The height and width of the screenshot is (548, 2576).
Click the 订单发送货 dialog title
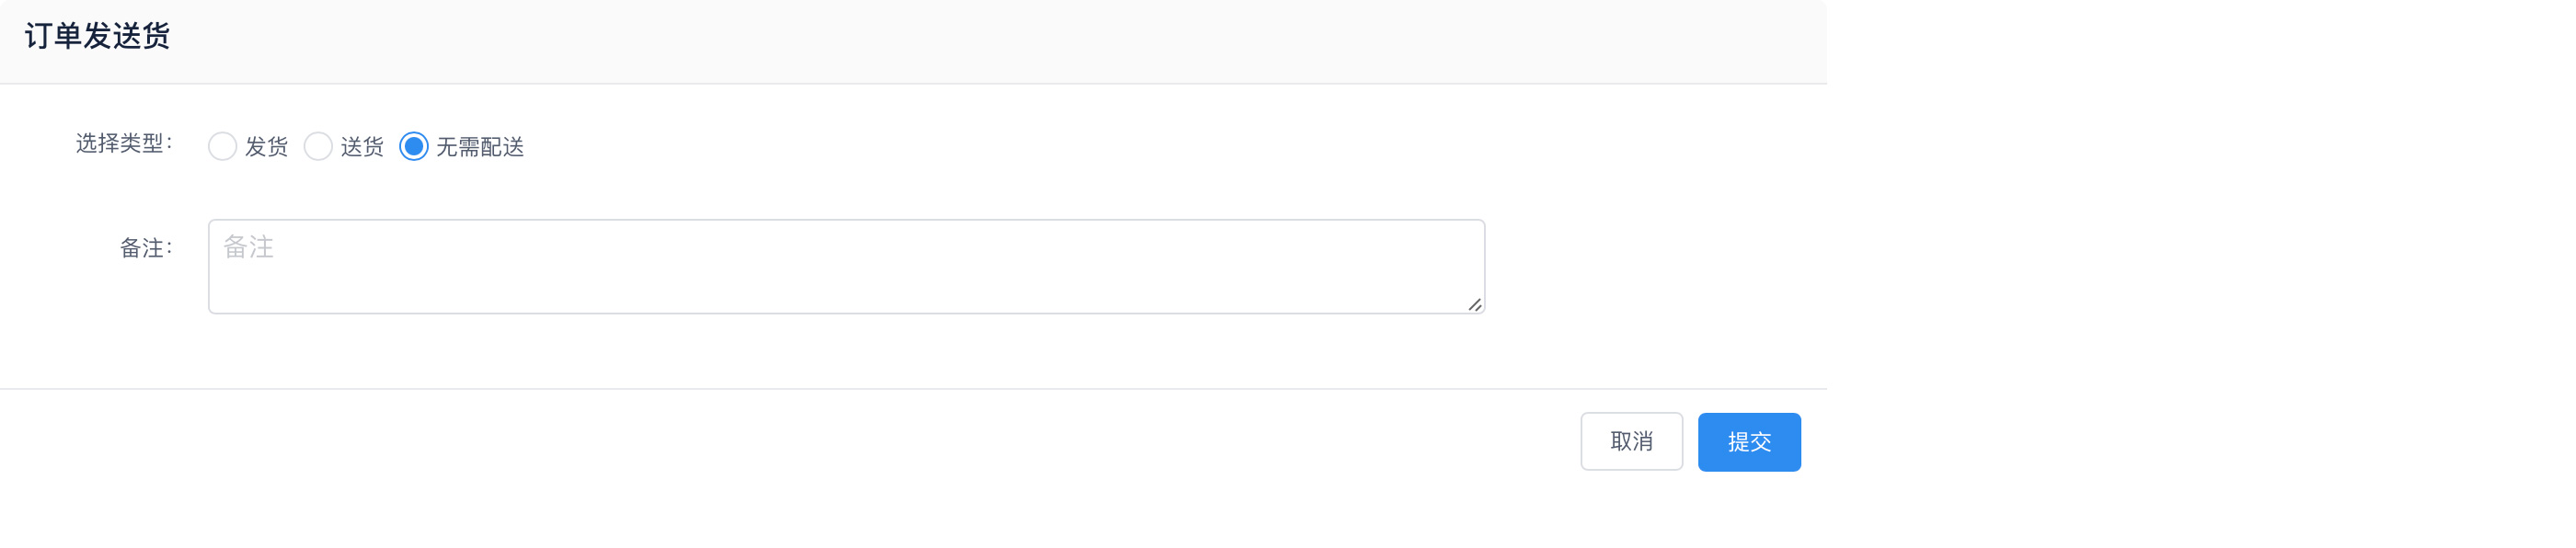[x=97, y=37]
